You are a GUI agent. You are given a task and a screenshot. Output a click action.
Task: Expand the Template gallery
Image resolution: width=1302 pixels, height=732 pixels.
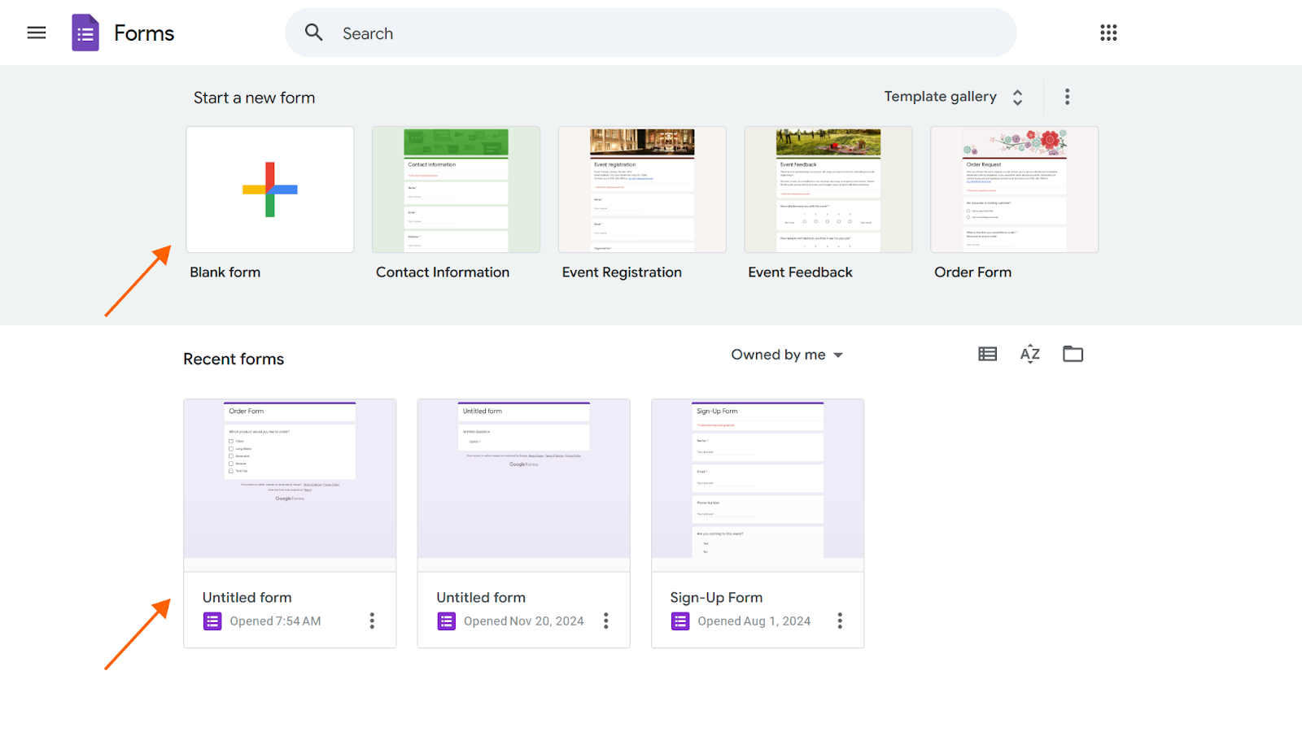click(954, 97)
